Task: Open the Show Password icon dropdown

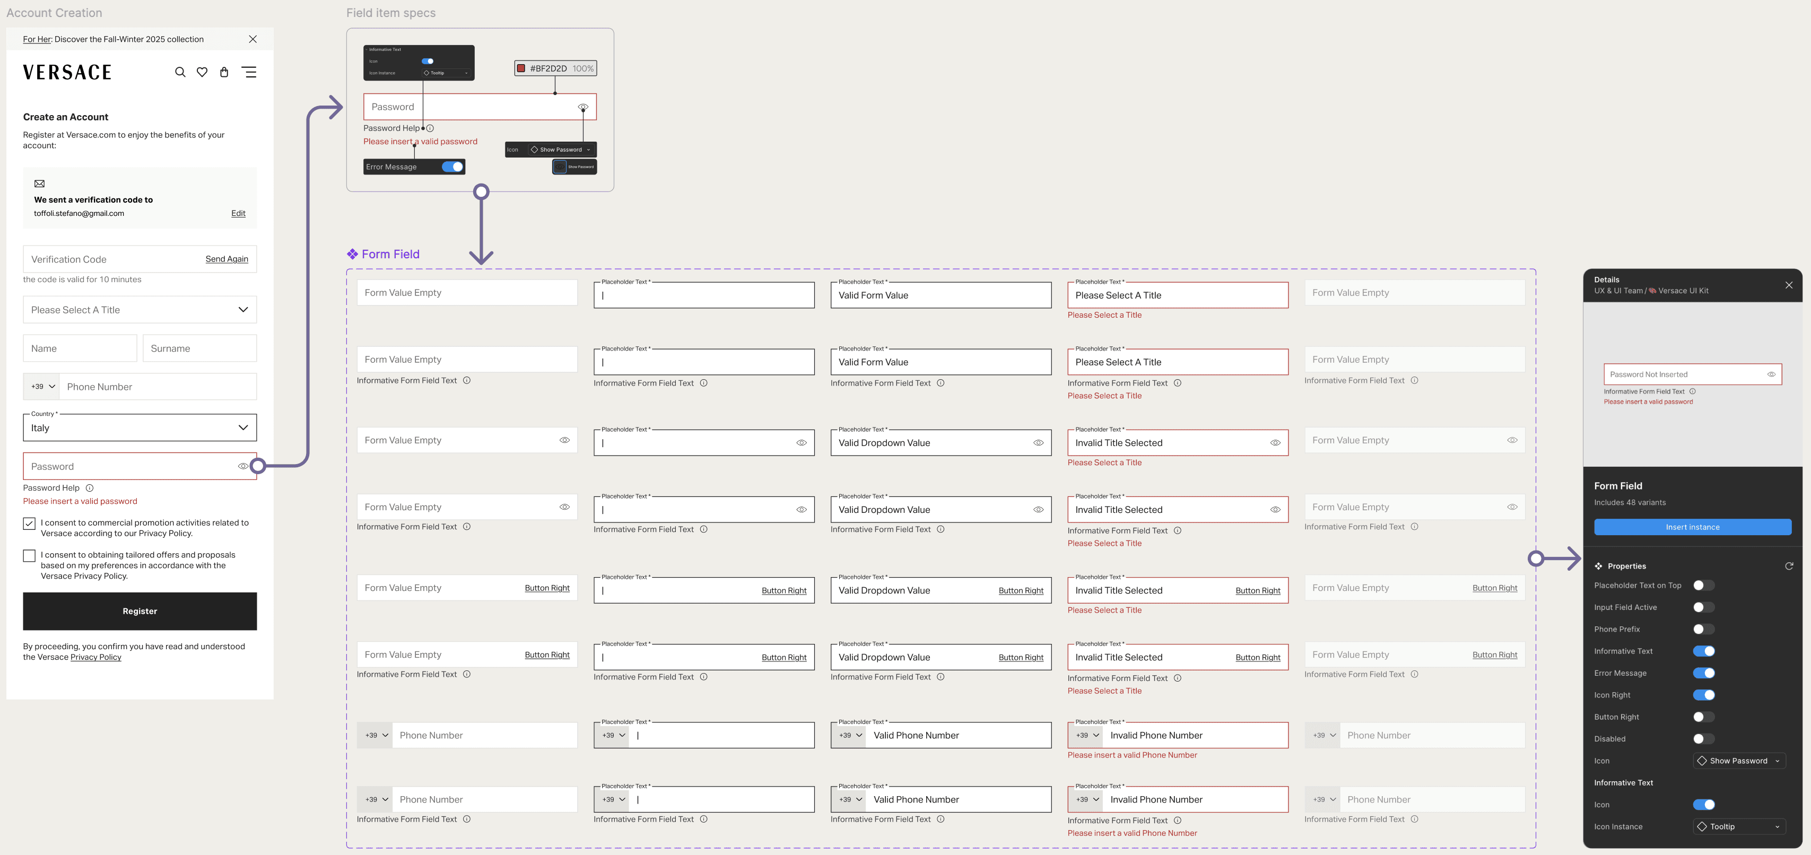Action: 1738,761
